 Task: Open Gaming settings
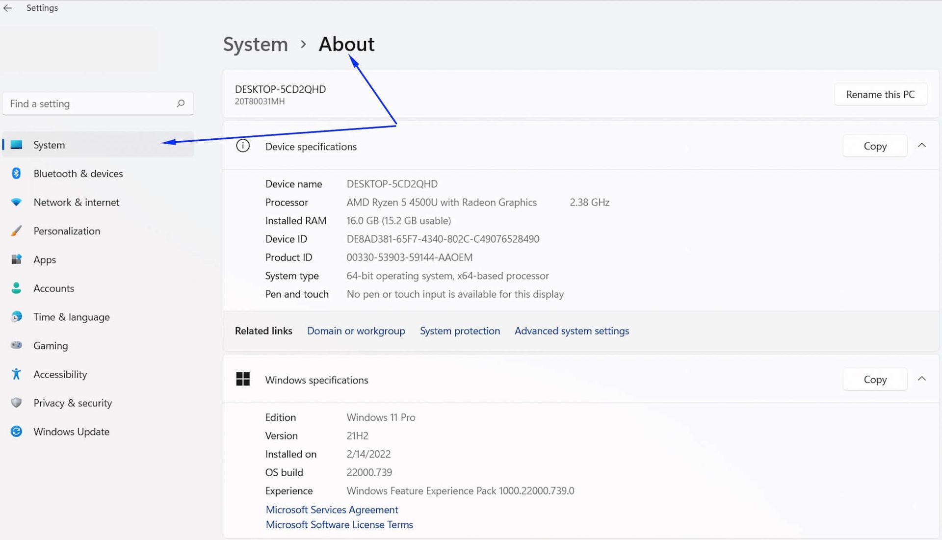pyautogui.click(x=98, y=345)
